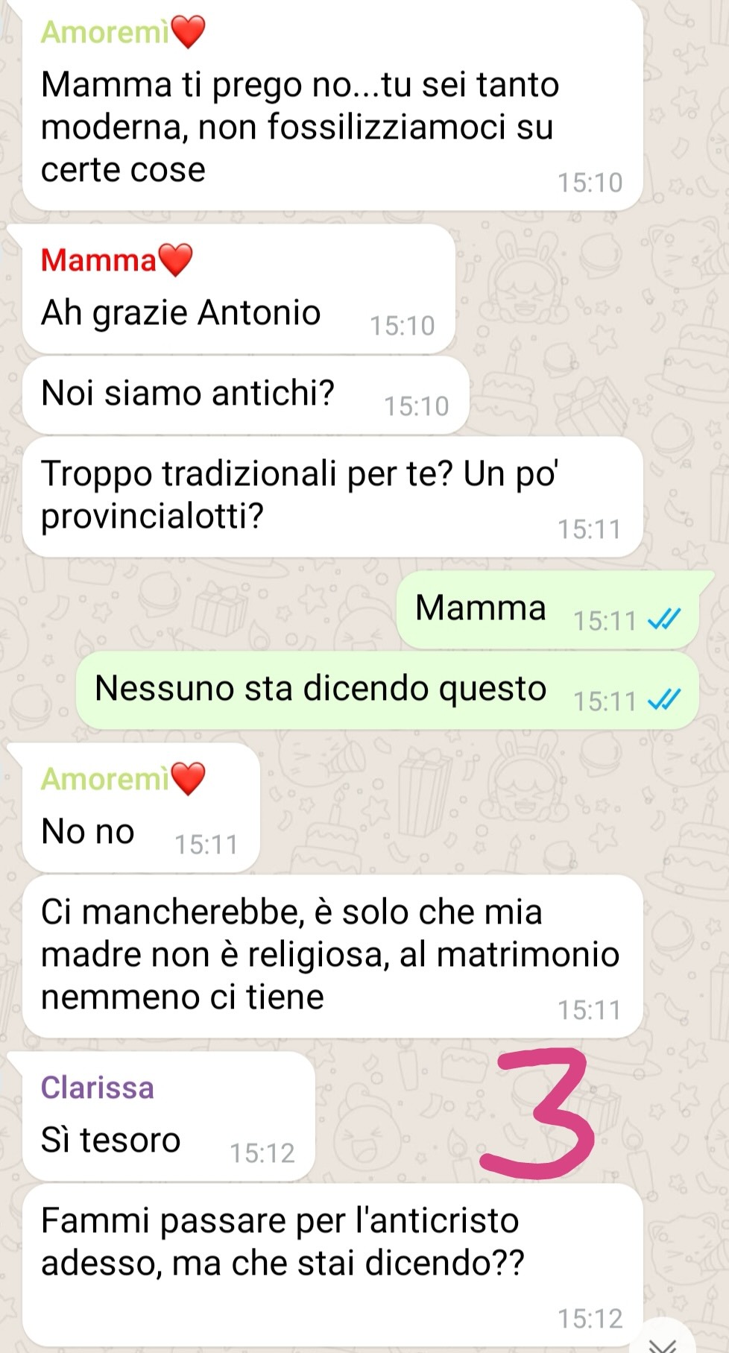The height and width of the screenshot is (1353, 729).
Task: Open Clarissa's contact from sender name
Action: coord(98,1088)
